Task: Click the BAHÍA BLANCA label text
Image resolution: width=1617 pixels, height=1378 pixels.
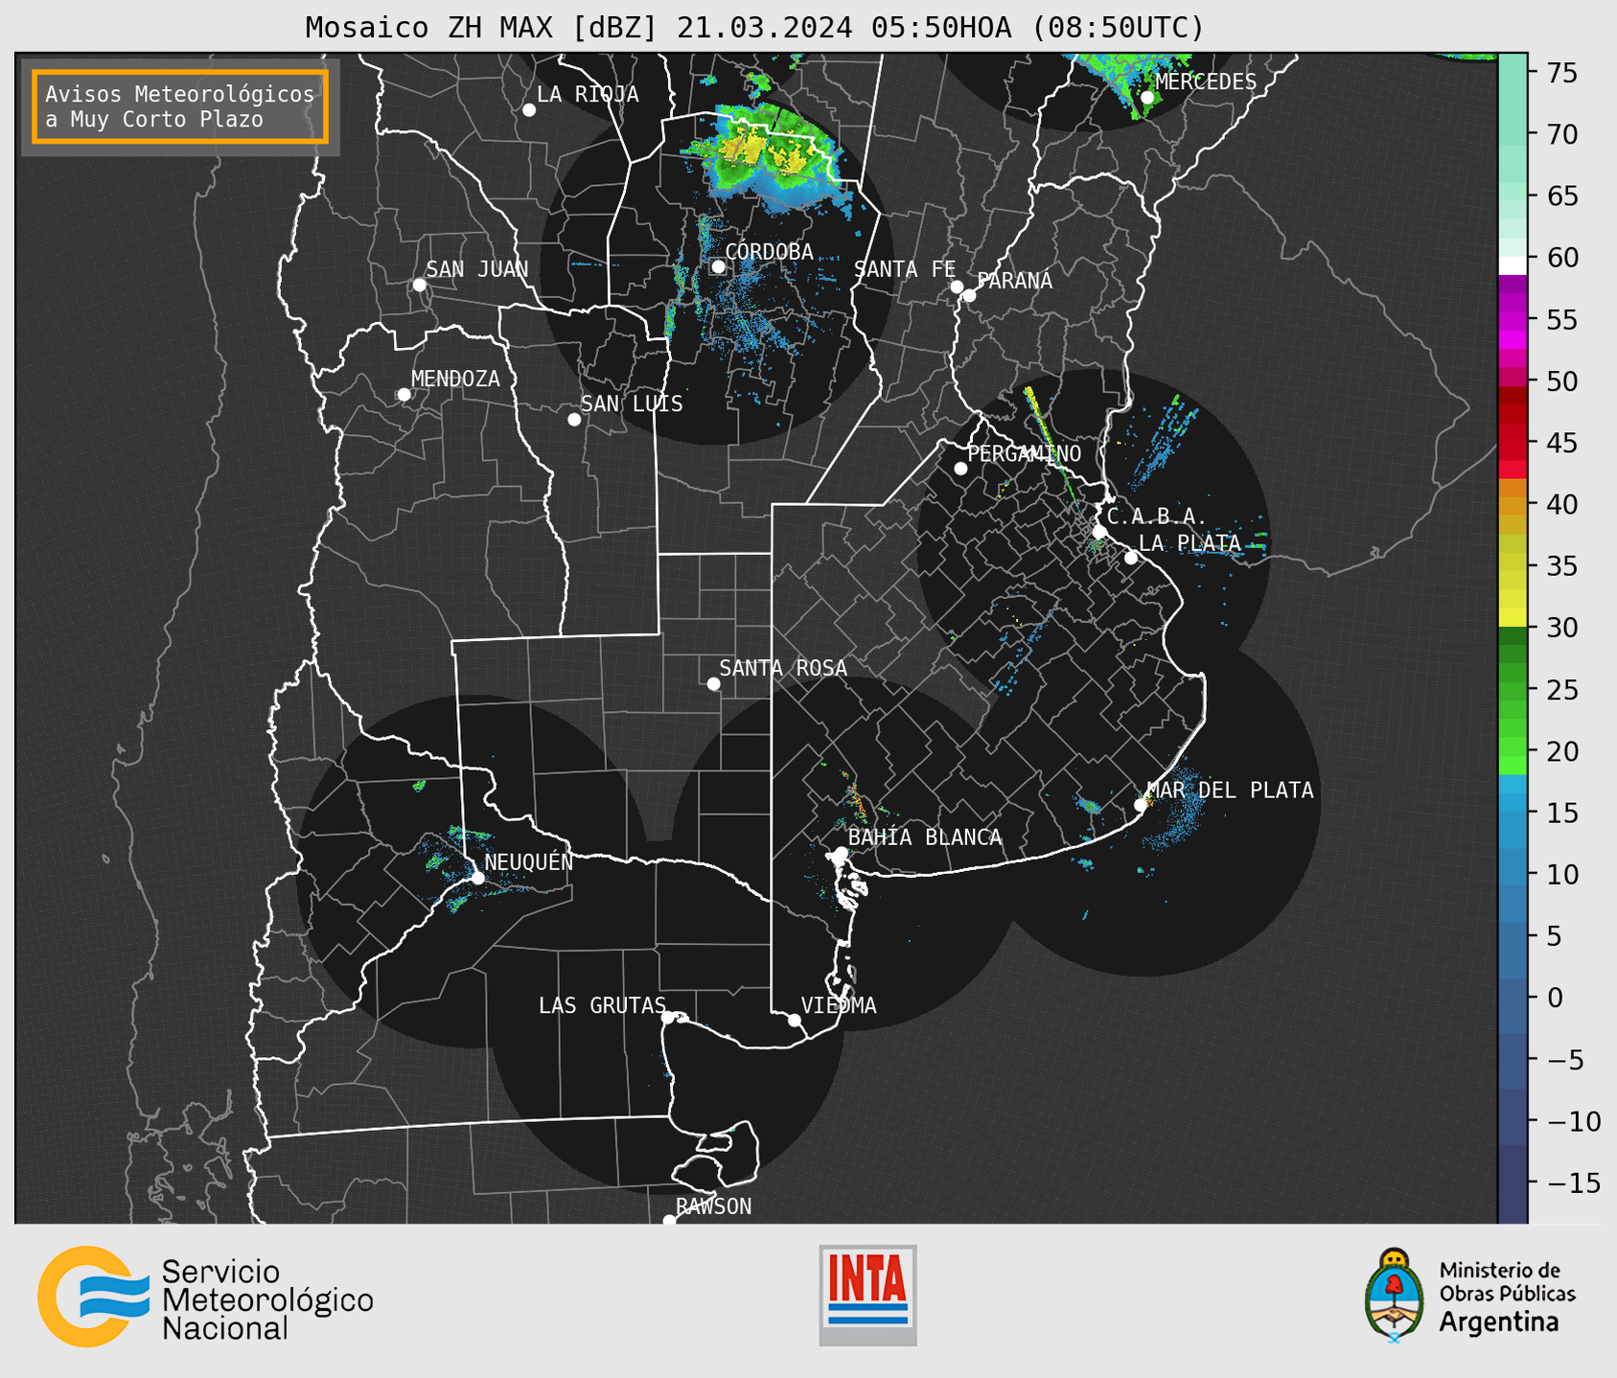Action: [925, 838]
